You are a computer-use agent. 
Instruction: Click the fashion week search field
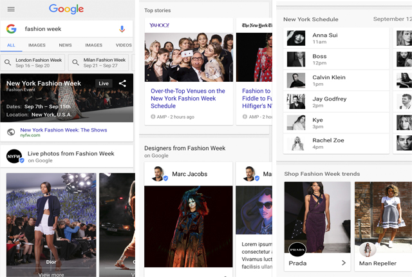coord(67,28)
